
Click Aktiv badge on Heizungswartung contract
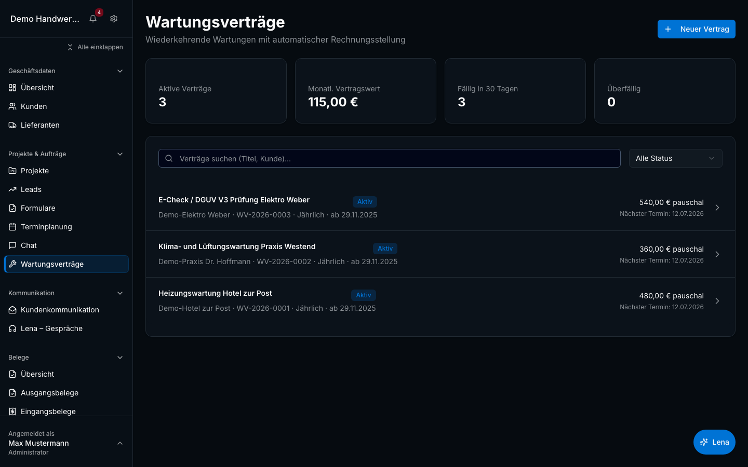coord(364,295)
